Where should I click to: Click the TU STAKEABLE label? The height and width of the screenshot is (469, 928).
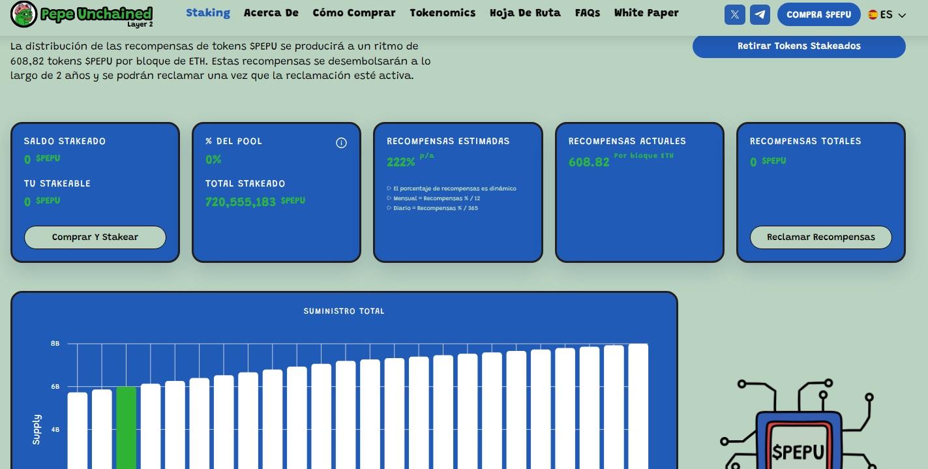coord(57,183)
